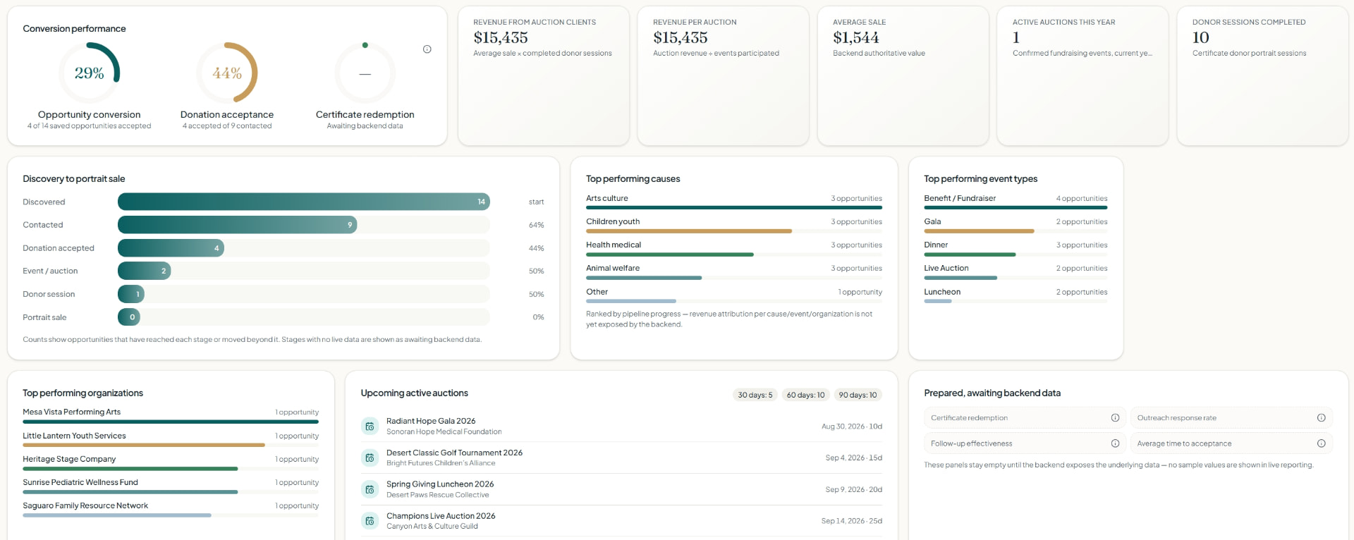The width and height of the screenshot is (1354, 540).
Task: Click Heritage Stage Company organization
Action: coord(171,462)
